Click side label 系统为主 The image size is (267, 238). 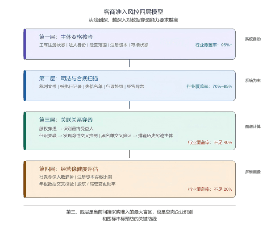(x=253, y=81)
